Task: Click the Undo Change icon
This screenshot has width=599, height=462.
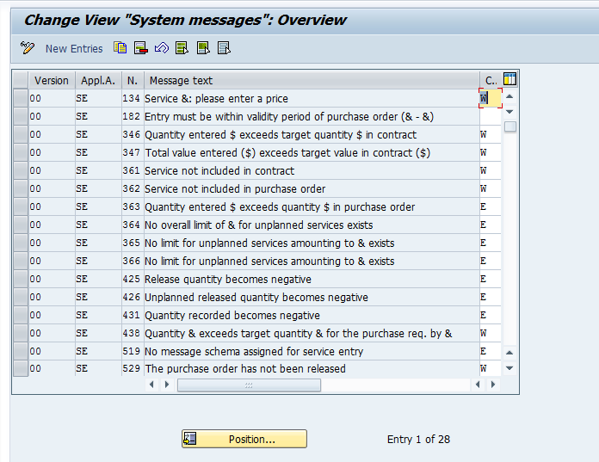Action: click(x=161, y=48)
